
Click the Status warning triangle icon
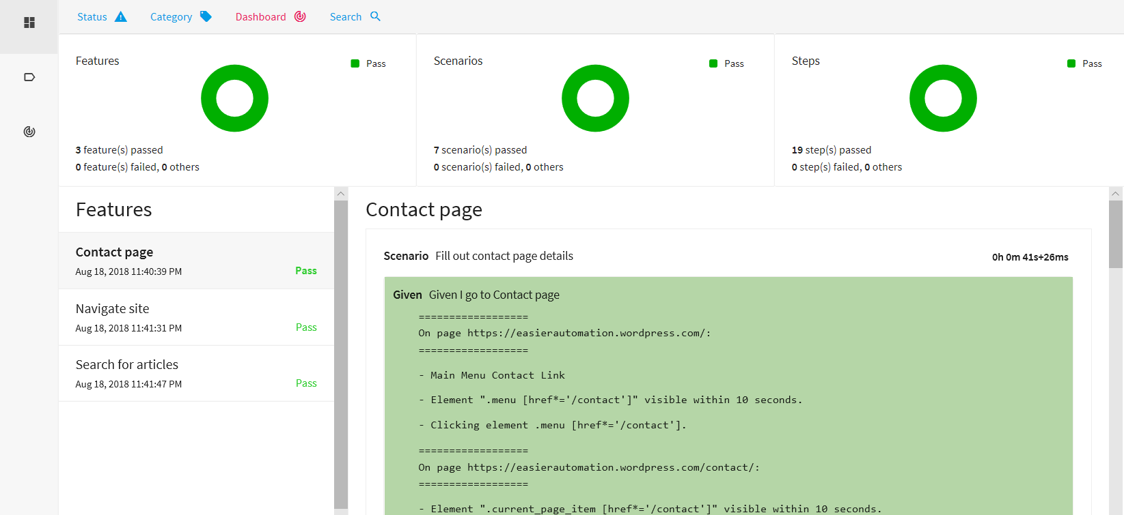coord(121,16)
